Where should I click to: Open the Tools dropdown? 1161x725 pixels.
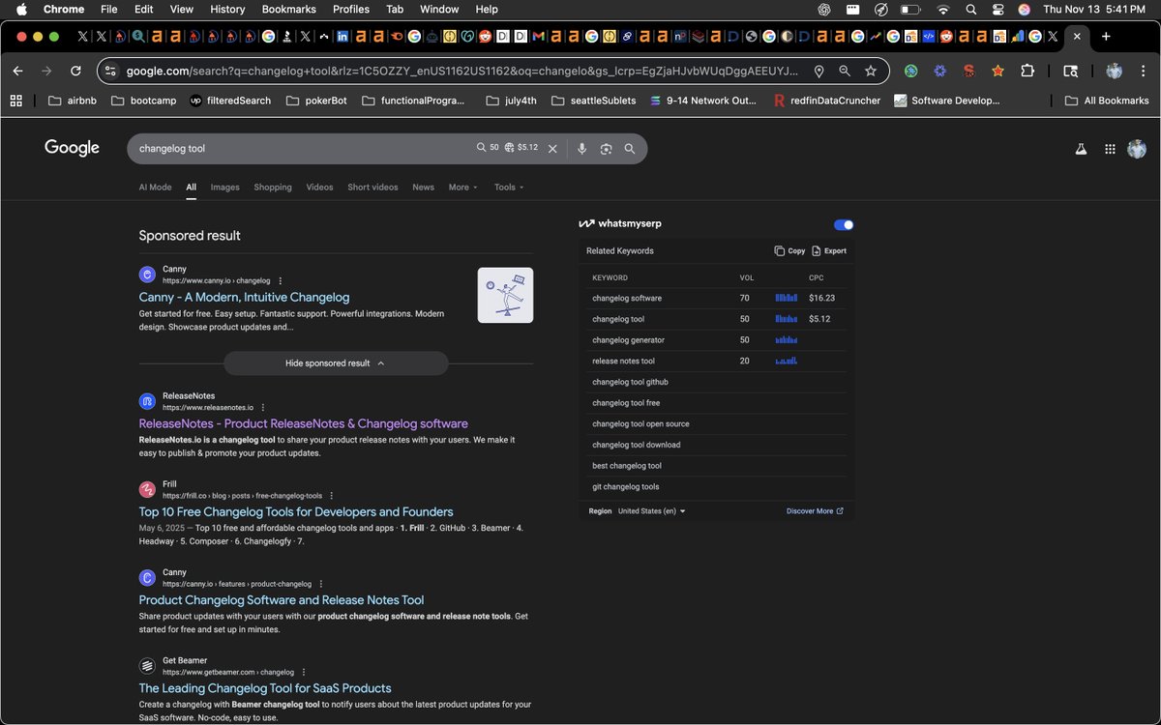[509, 188]
